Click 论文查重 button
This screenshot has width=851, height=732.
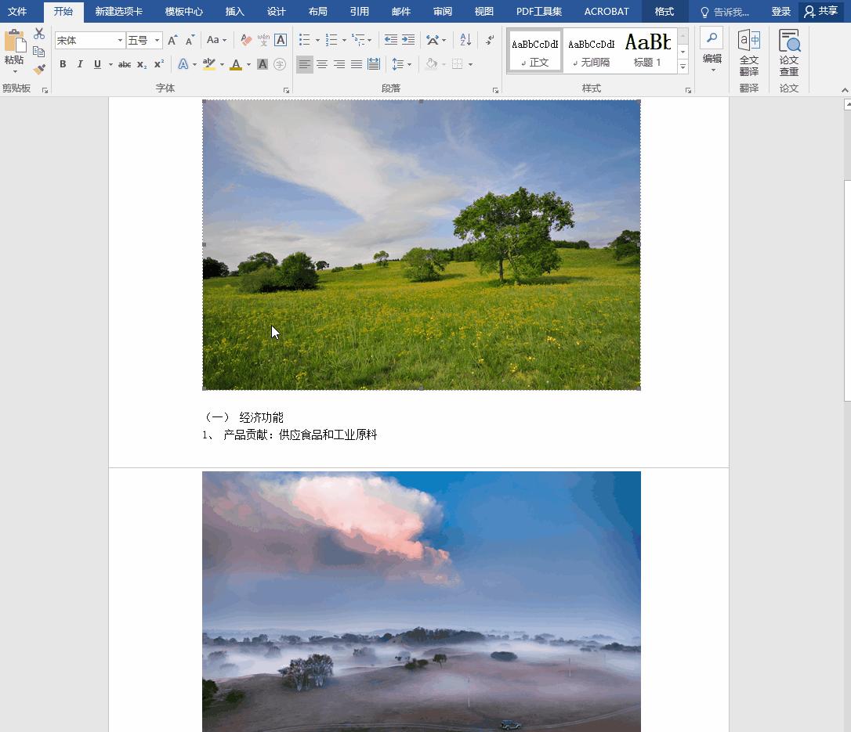click(789, 52)
